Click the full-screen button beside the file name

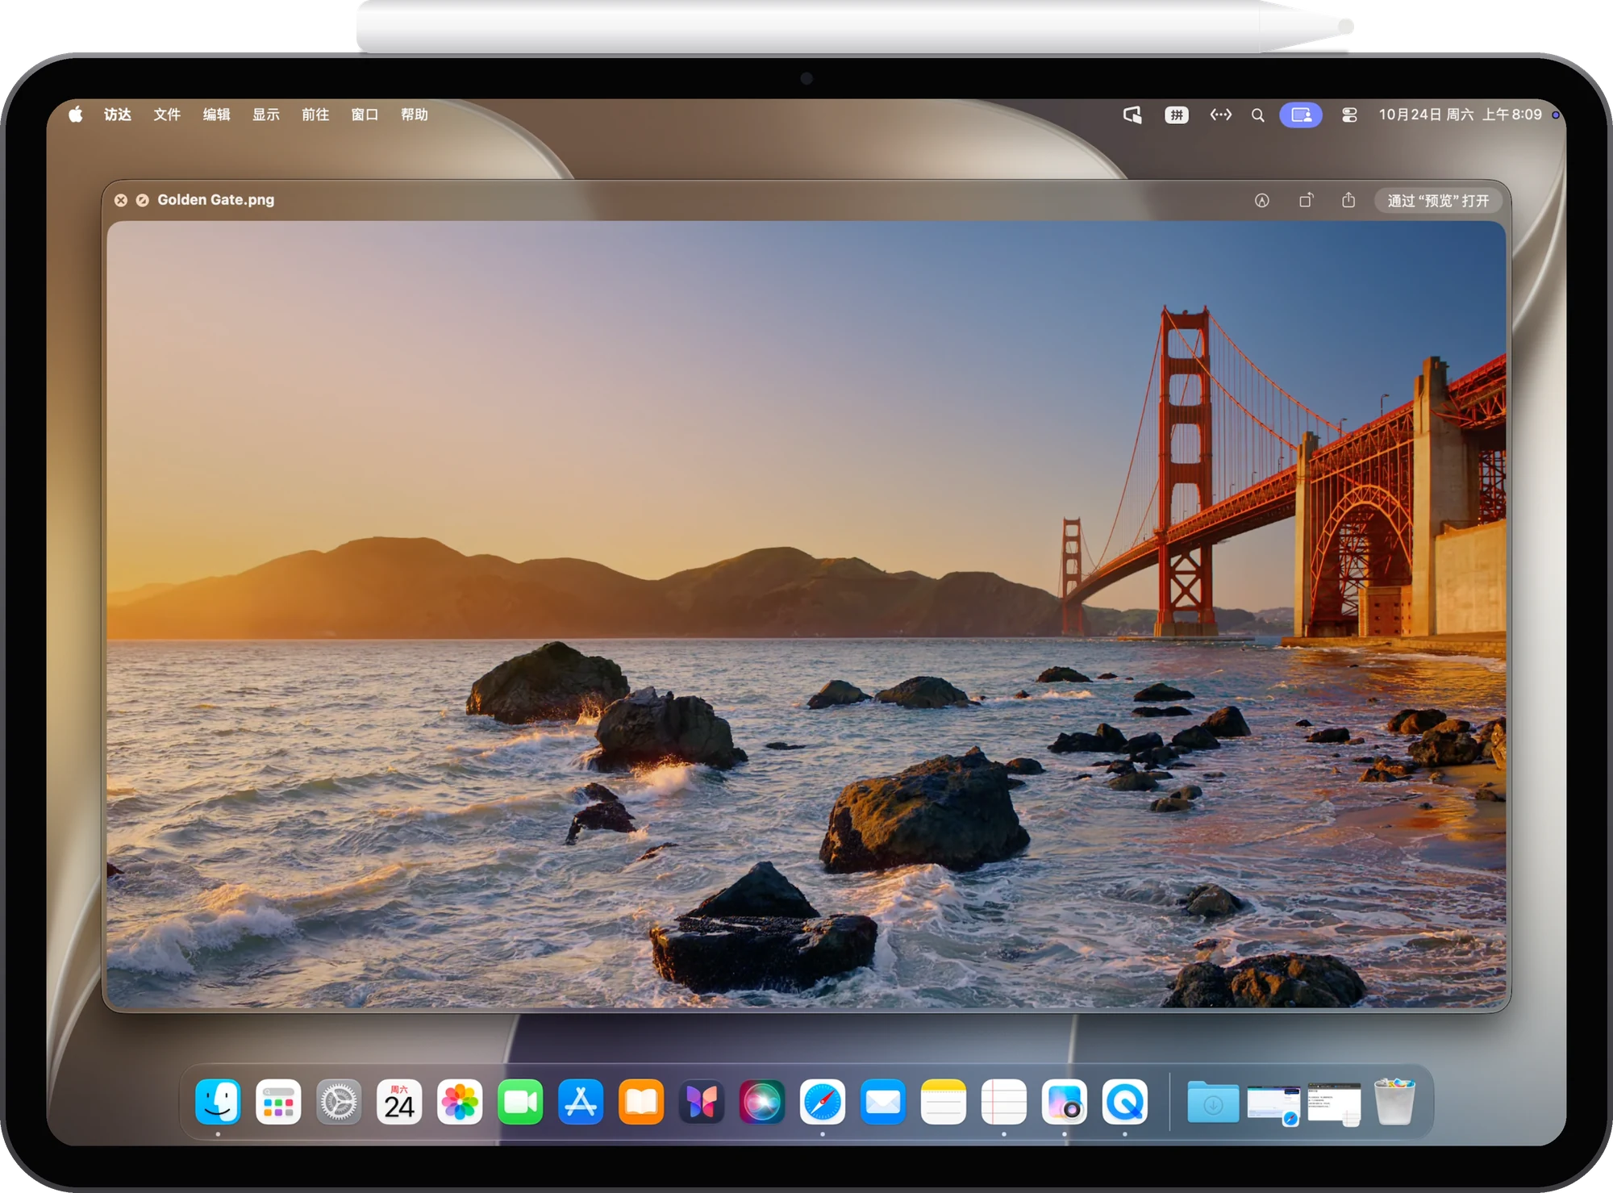[x=143, y=200]
